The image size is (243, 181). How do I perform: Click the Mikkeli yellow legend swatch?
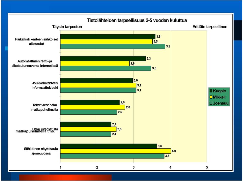(211, 97)
